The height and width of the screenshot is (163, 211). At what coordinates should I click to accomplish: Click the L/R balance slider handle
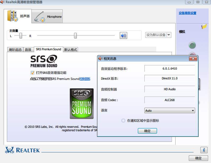[21, 36]
